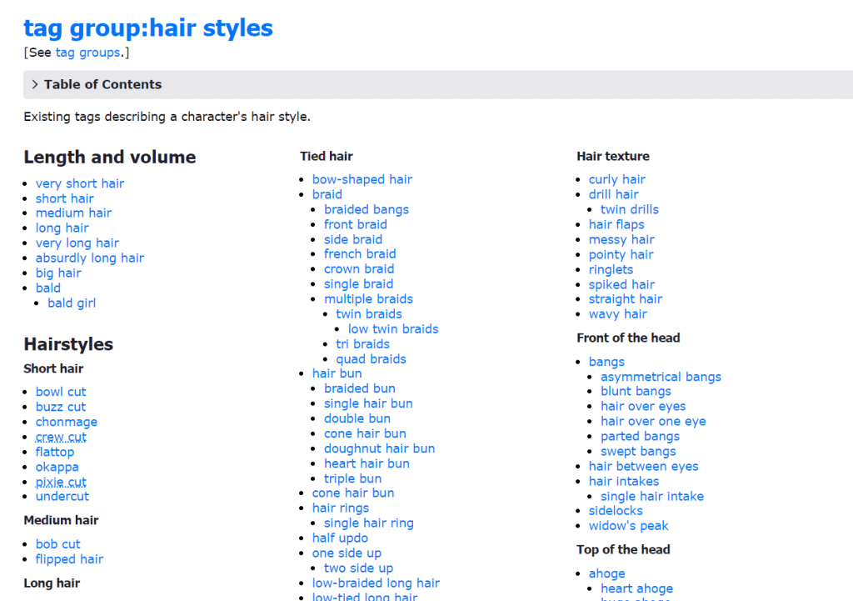This screenshot has height=601, width=853.
Task: Select the french braid link
Action: tap(360, 253)
